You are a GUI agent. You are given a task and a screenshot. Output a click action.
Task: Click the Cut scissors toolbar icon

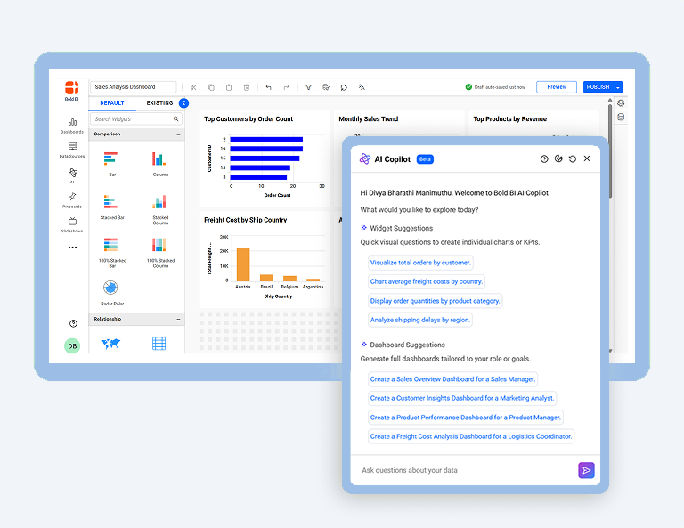193,87
